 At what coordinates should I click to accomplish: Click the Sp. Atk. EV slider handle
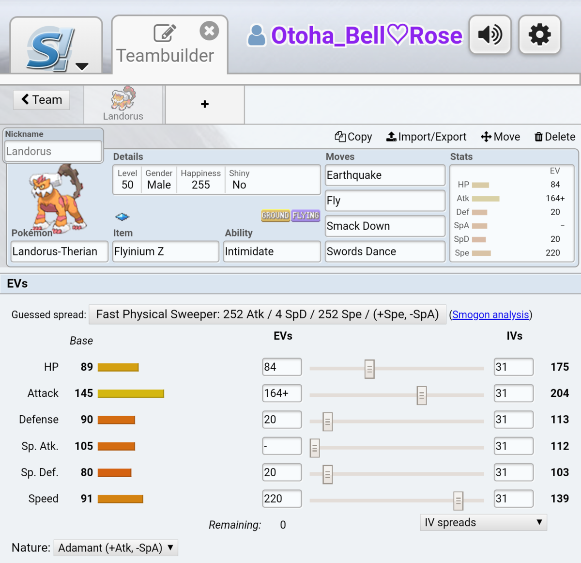click(315, 448)
